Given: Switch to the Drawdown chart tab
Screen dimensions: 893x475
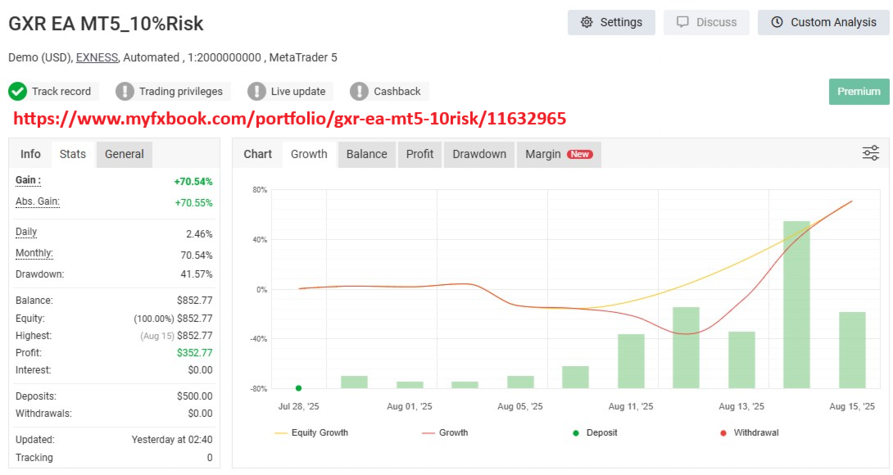Looking at the screenshot, I should [479, 154].
